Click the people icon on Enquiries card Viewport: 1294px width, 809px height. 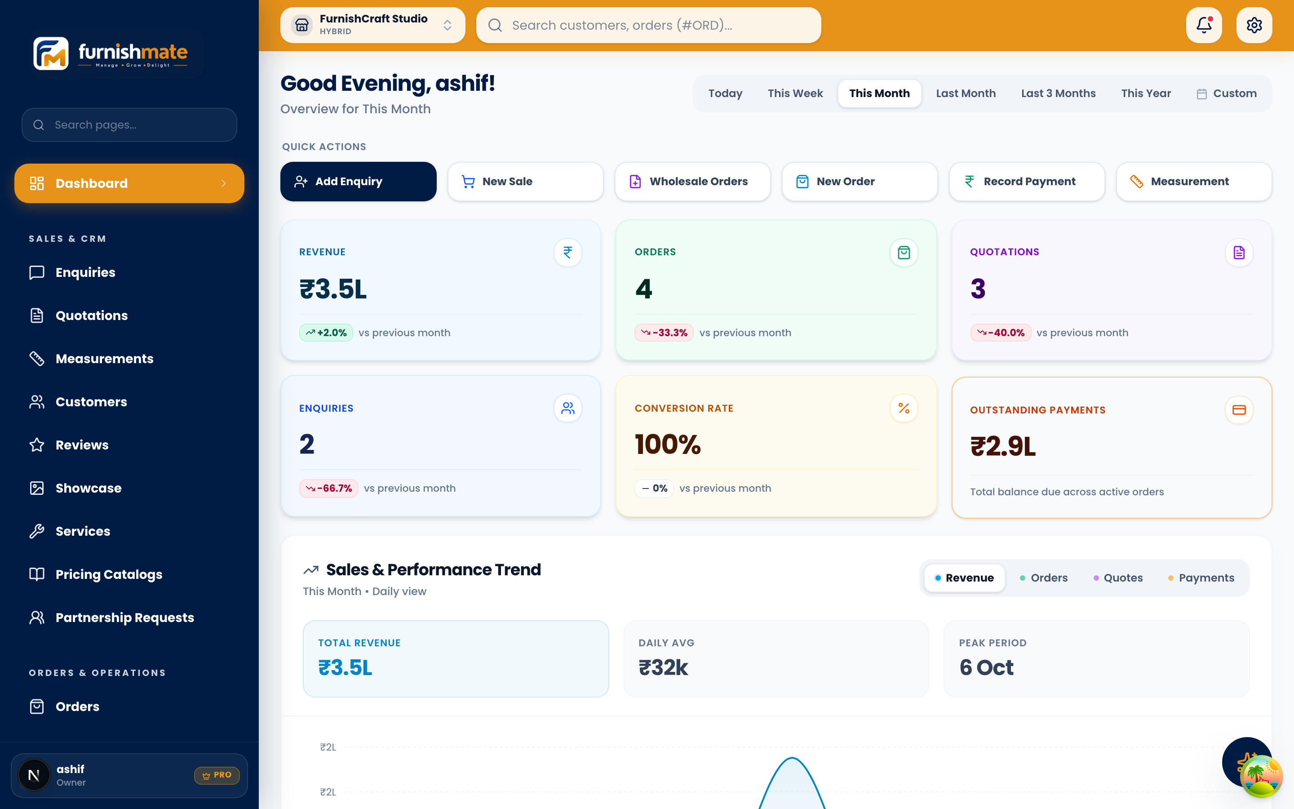coord(567,408)
